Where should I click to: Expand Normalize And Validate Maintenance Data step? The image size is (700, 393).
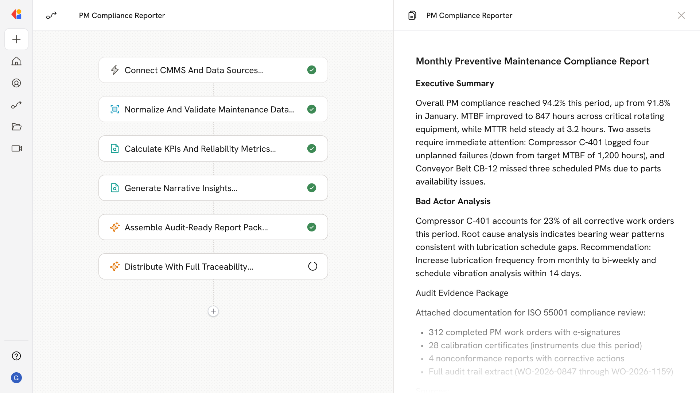pos(209,110)
